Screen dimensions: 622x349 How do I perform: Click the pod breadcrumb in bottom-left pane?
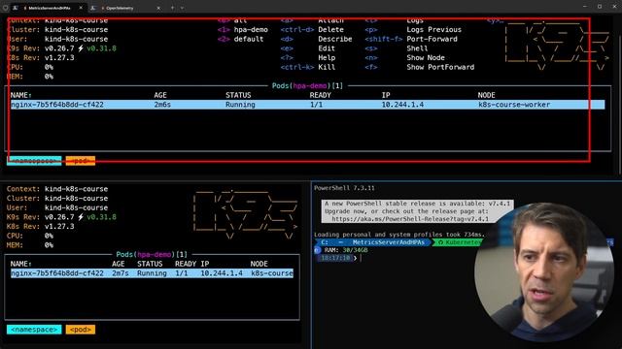81,330
